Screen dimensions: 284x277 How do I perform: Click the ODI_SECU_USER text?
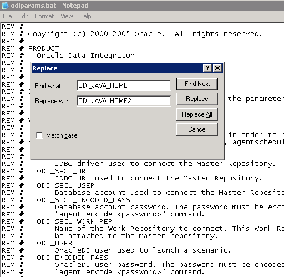click(65, 185)
